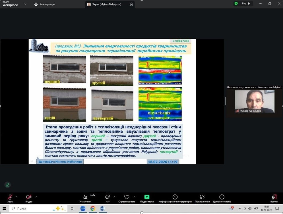Select Mykola Nebyiytsia video thumbnail

pyautogui.click(x=254, y=102)
